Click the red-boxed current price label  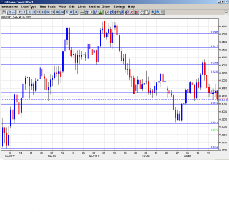223,99
